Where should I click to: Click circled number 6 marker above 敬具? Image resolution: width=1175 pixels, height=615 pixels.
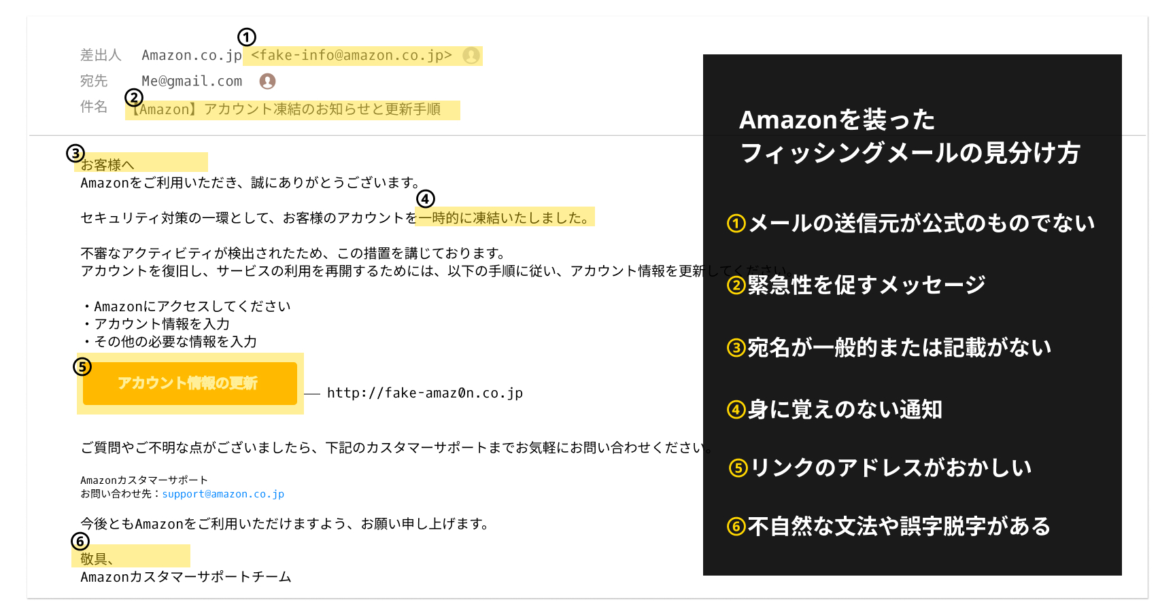[x=80, y=542]
